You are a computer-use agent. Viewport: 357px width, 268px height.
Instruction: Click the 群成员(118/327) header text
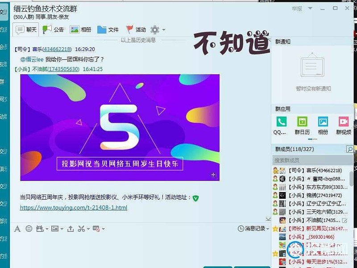(295, 149)
